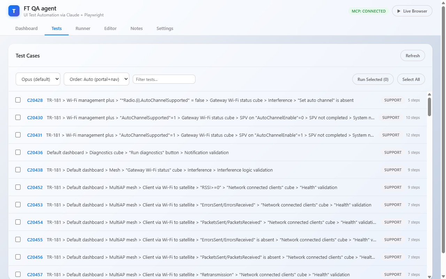The image size is (446, 279).
Task: Switch to the Dashboard tab
Action: [x=26, y=29]
